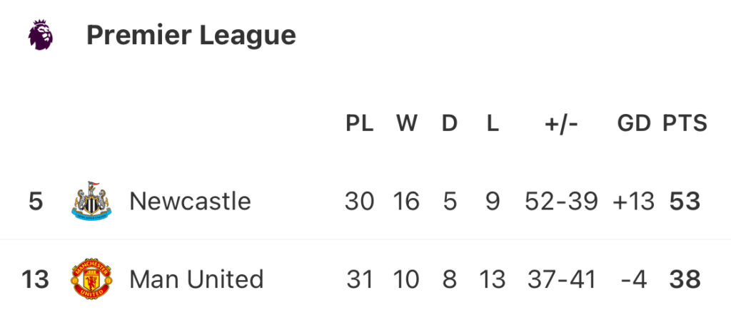
Task: Click the GD column header
Action: coord(634,124)
